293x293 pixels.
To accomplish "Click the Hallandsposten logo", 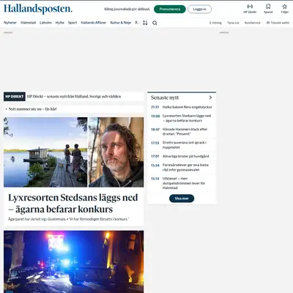I will coord(38,9).
